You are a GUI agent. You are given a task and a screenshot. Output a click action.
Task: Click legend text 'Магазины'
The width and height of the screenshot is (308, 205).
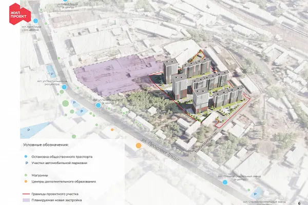point(40,175)
